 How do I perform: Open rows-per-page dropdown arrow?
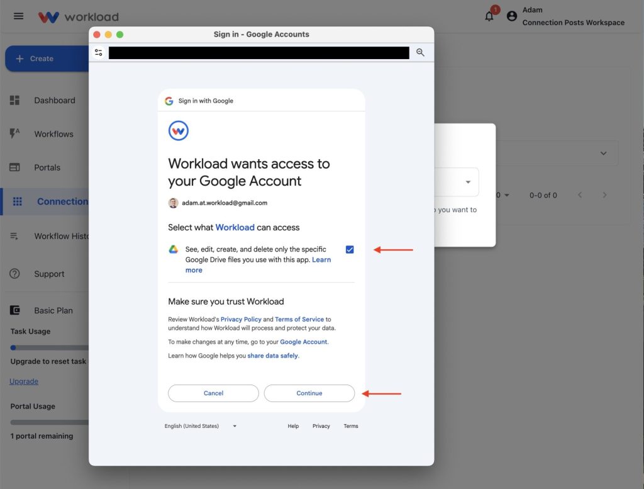[507, 195]
